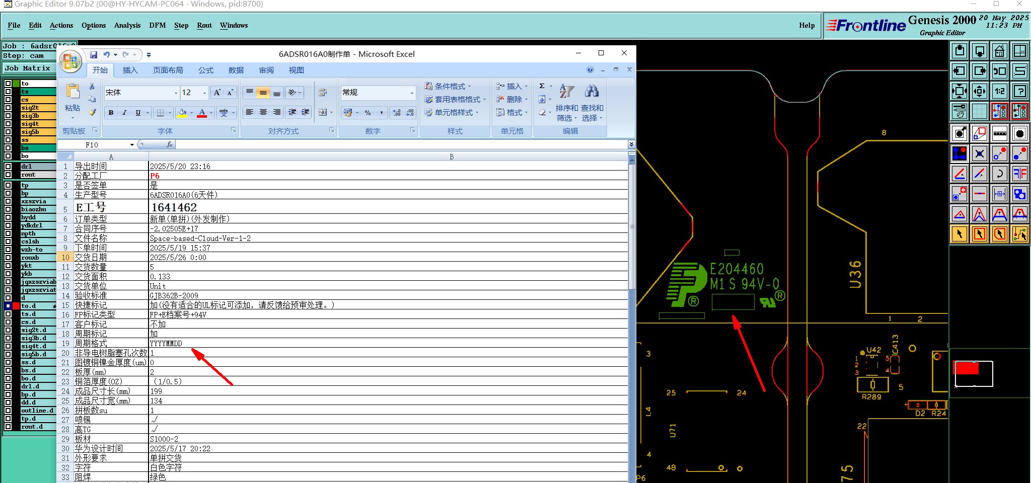This screenshot has width=1031, height=483.
Task: Toggle the grid display icon in Genesis
Action: [x=980, y=111]
